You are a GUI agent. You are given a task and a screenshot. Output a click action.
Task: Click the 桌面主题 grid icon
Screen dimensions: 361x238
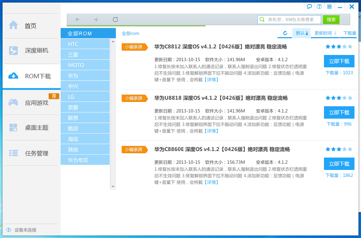[13, 127]
